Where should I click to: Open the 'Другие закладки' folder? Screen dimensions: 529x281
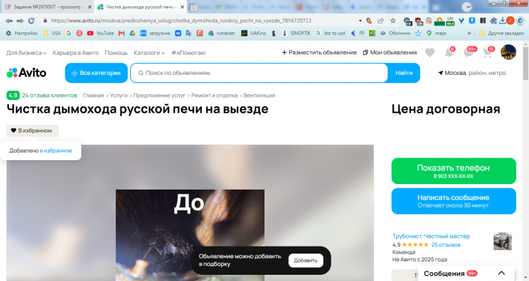[x=501, y=33]
